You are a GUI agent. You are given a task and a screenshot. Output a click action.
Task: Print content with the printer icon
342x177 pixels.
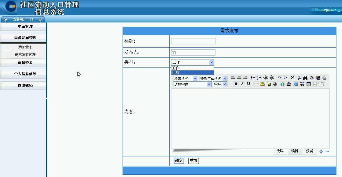[x=324, y=78]
